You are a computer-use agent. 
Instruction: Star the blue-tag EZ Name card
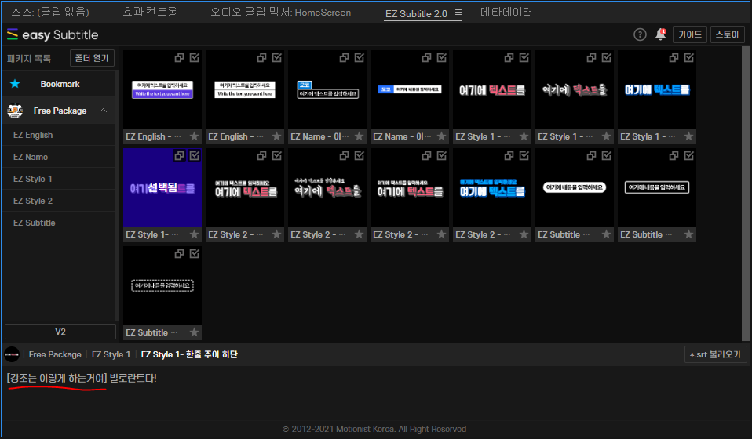click(442, 136)
